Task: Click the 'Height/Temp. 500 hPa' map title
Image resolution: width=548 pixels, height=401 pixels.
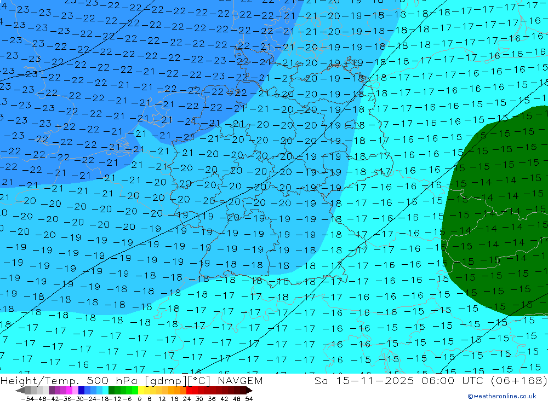Action: click(69, 381)
